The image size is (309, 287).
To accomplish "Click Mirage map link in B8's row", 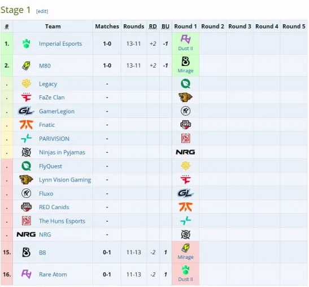I will tap(185, 257).
